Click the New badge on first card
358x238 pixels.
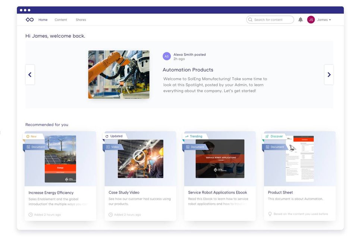(33, 136)
